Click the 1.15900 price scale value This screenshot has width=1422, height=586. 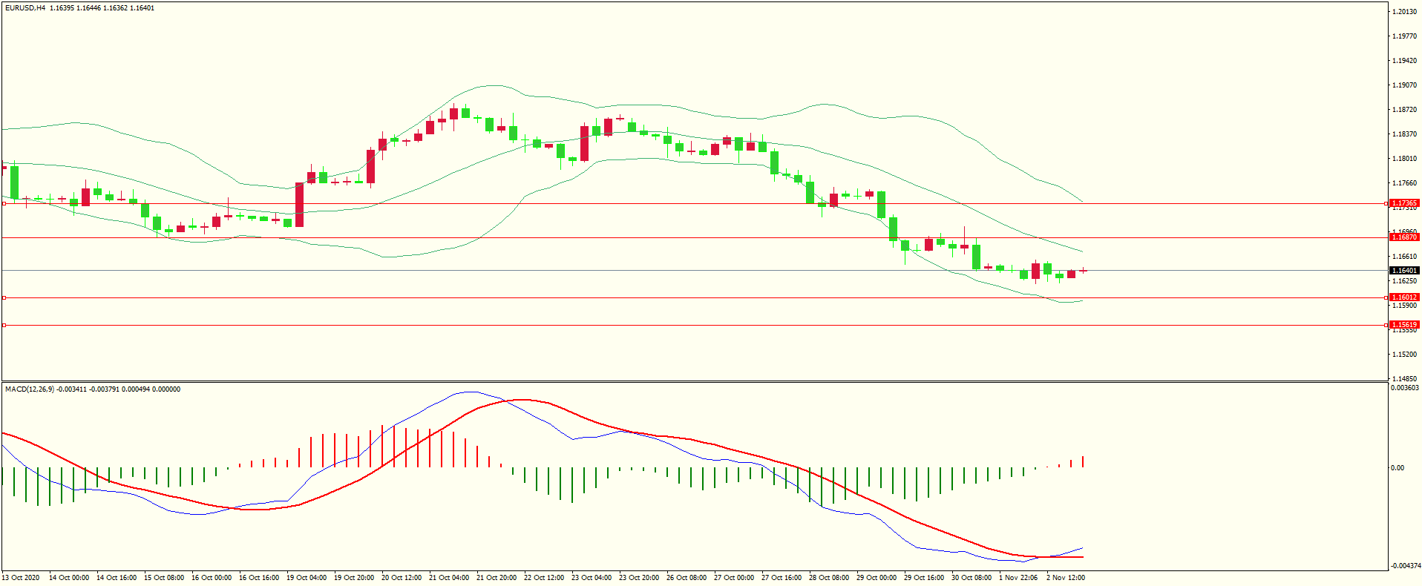click(1405, 306)
